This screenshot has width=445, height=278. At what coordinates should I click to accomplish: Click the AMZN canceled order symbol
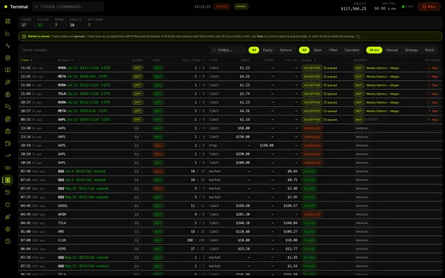(62, 214)
